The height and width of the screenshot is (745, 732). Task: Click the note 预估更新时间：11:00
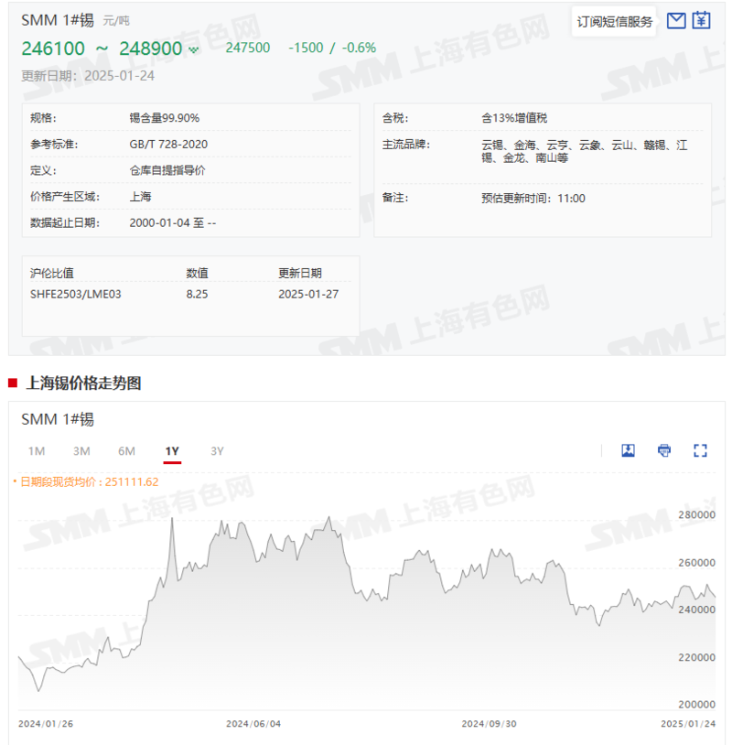[533, 198]
